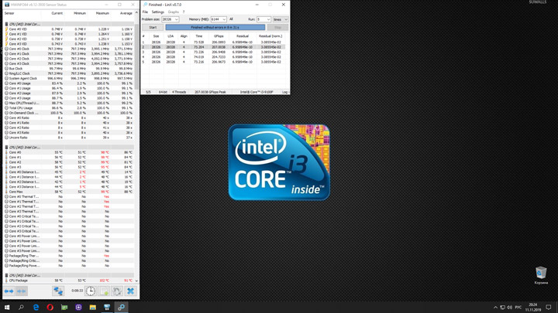Expand the Problem size dropdown in LinX
Image resolution: width=558 pixels, height=313 pixels.
(x=176, y=19)
